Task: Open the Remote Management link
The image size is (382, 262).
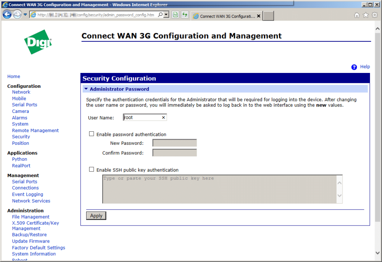Action: pos(35,131)
